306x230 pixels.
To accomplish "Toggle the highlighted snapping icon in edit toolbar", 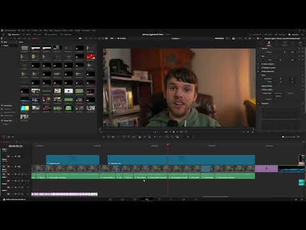I will [140, 137].
